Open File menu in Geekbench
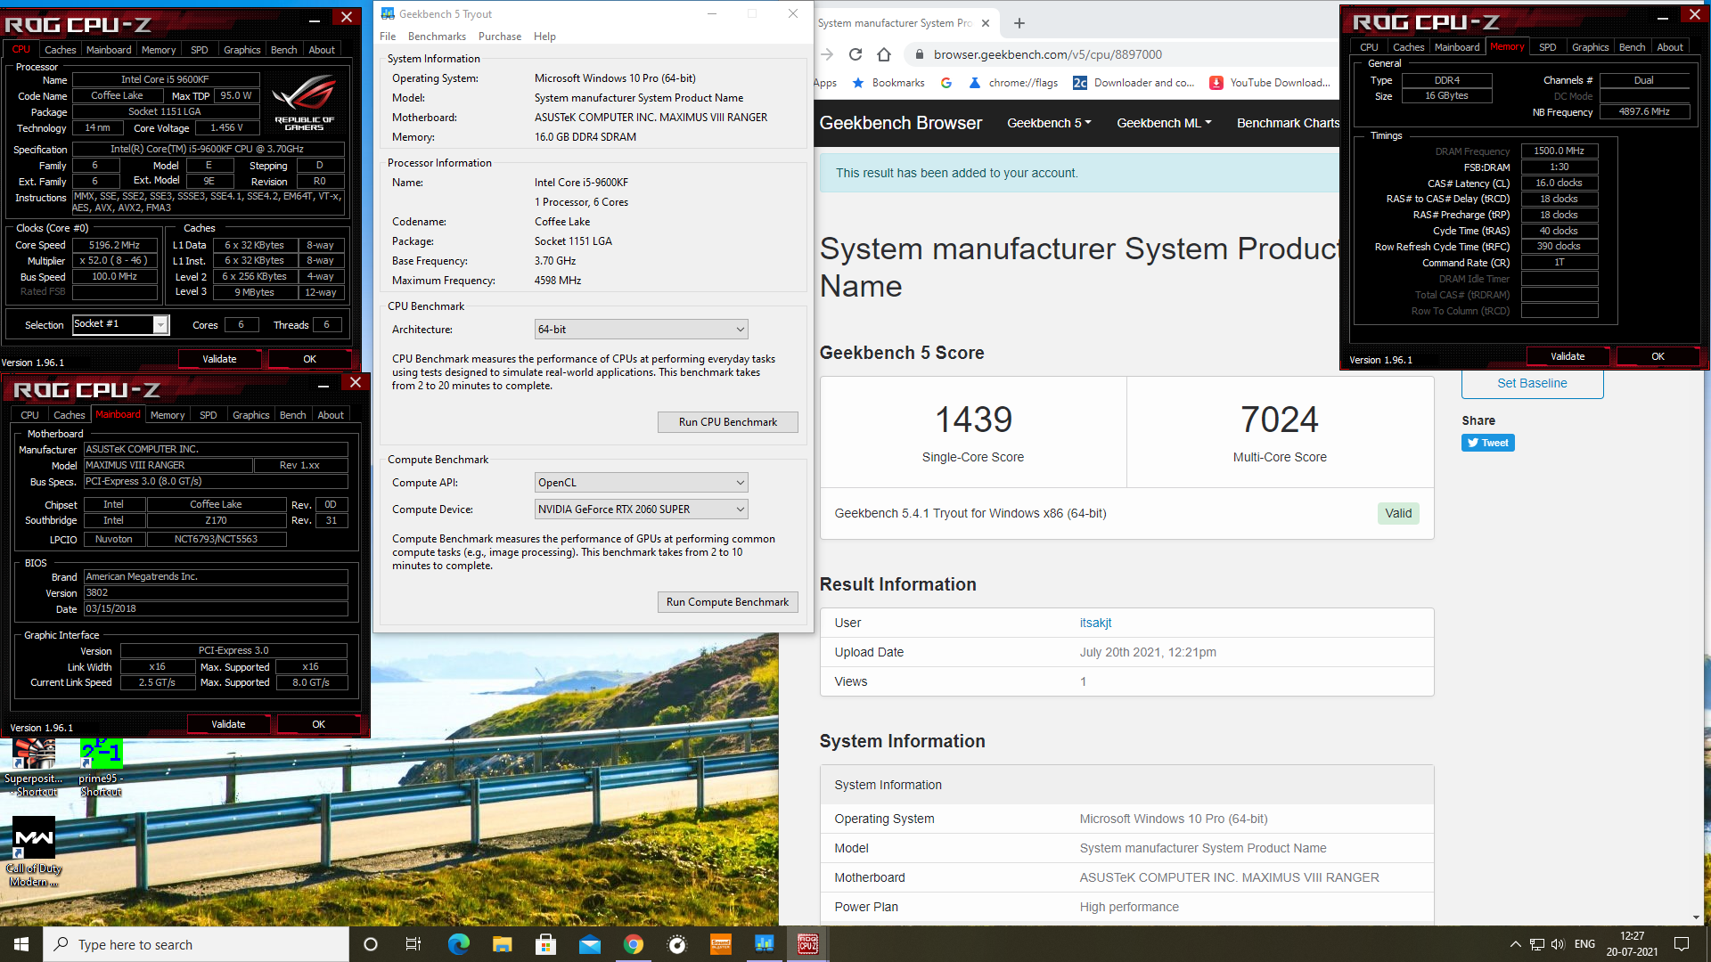Screen dimensions: 1711x962 388,37
